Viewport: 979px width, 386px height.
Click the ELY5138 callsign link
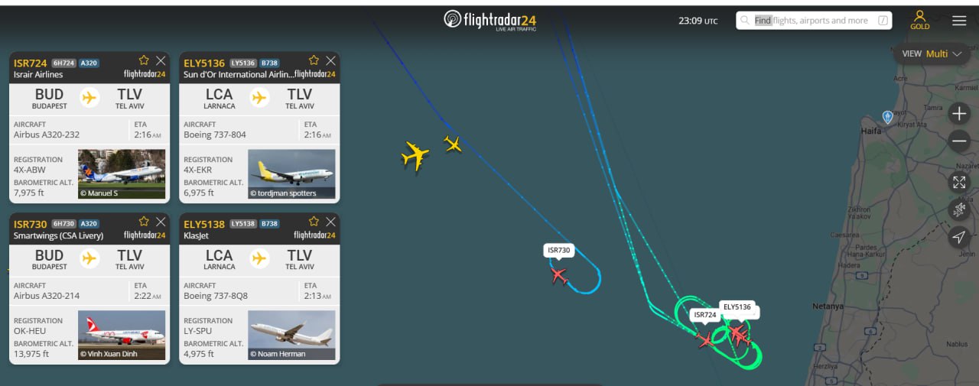coord(204,224)
